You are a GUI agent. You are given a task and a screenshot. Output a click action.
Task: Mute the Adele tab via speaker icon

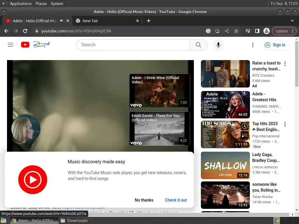point(61,21)
